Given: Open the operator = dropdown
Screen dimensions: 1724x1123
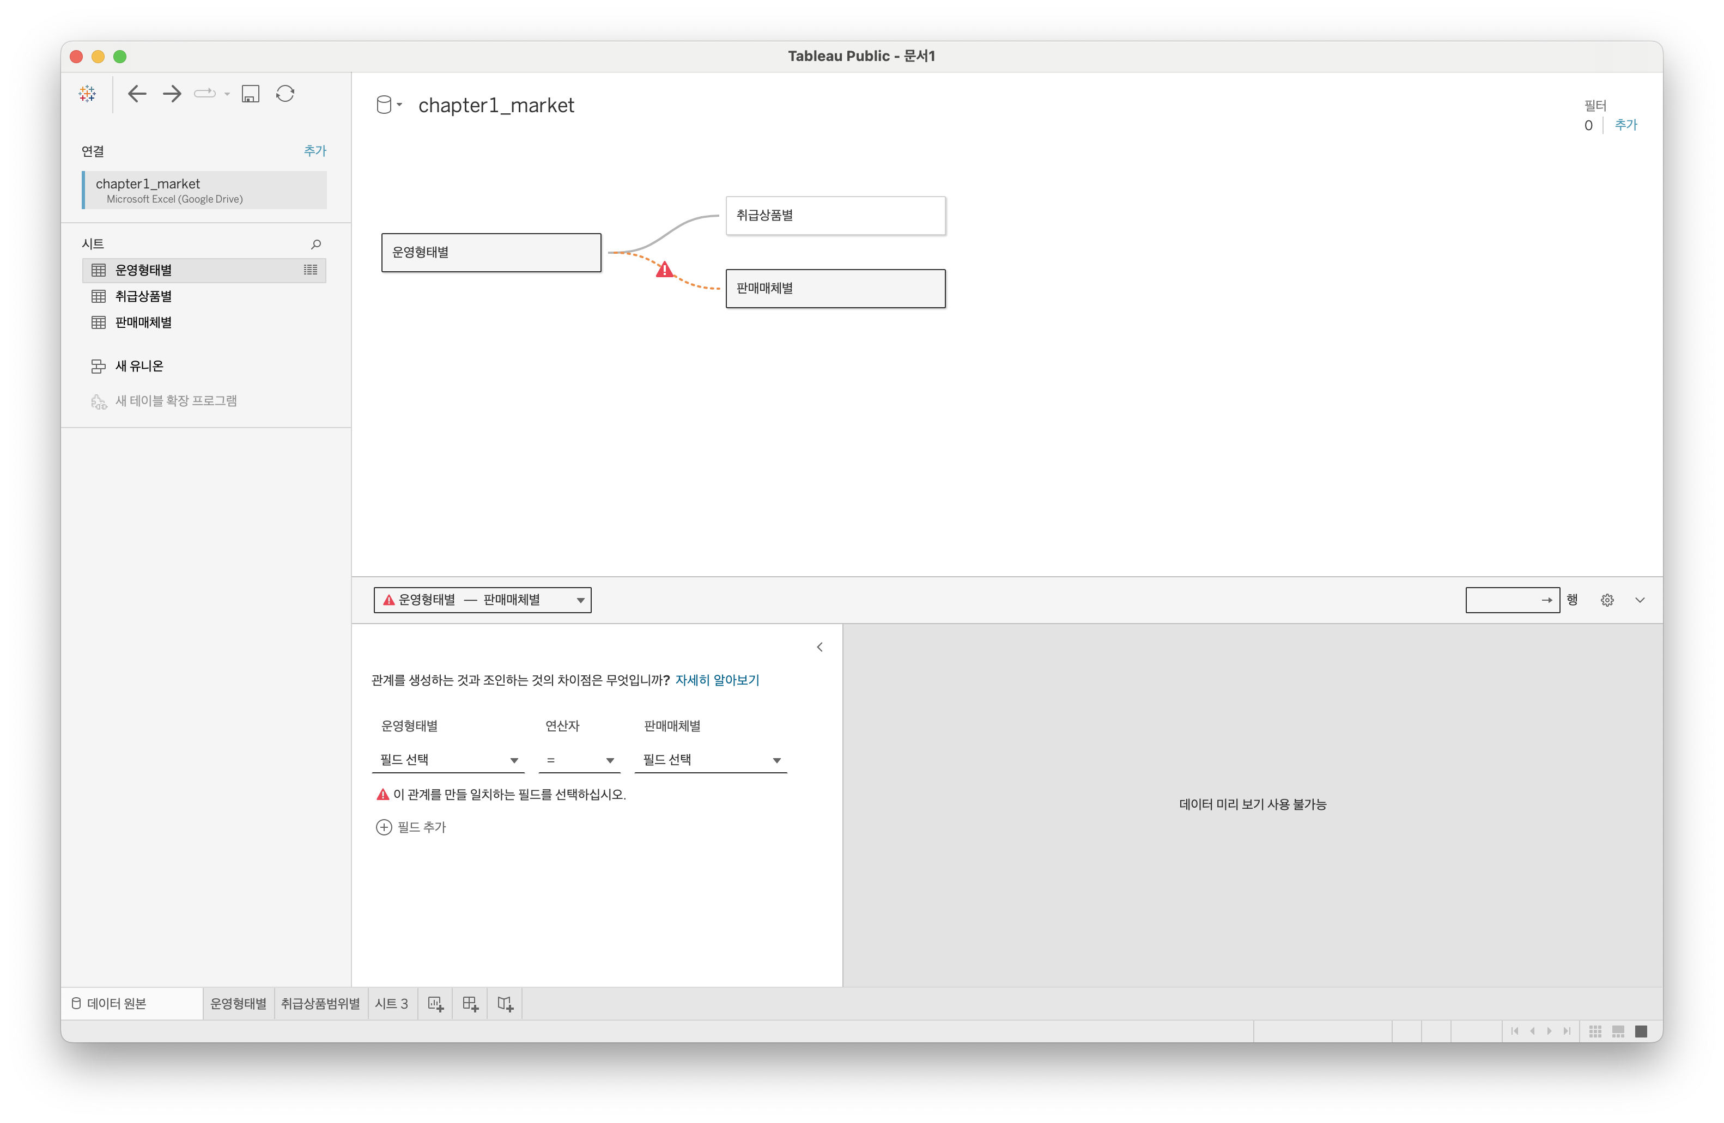Looking at the screenshot, I should tap(580, 760).
